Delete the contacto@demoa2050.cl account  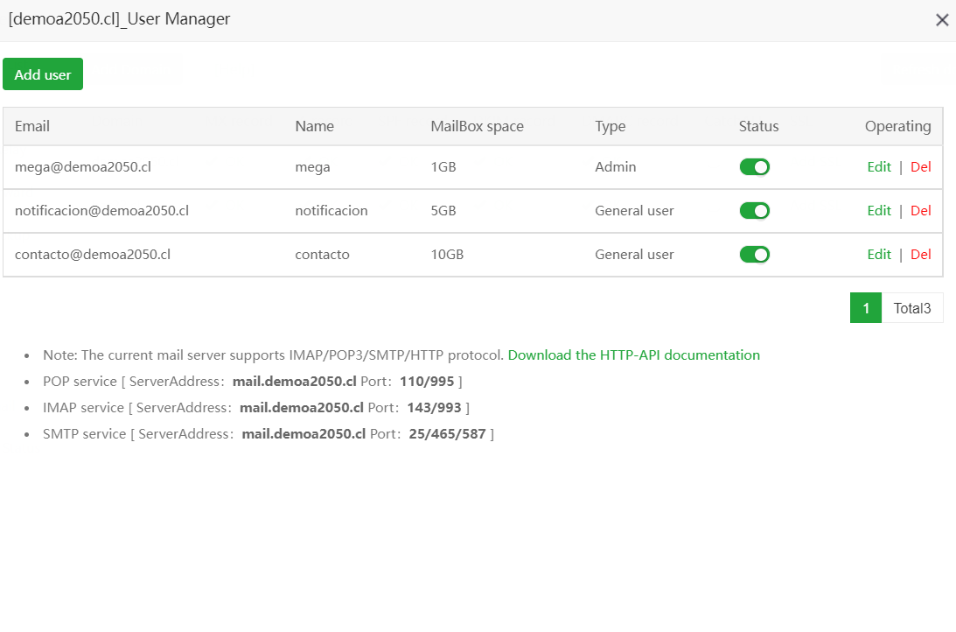(921, 255)
